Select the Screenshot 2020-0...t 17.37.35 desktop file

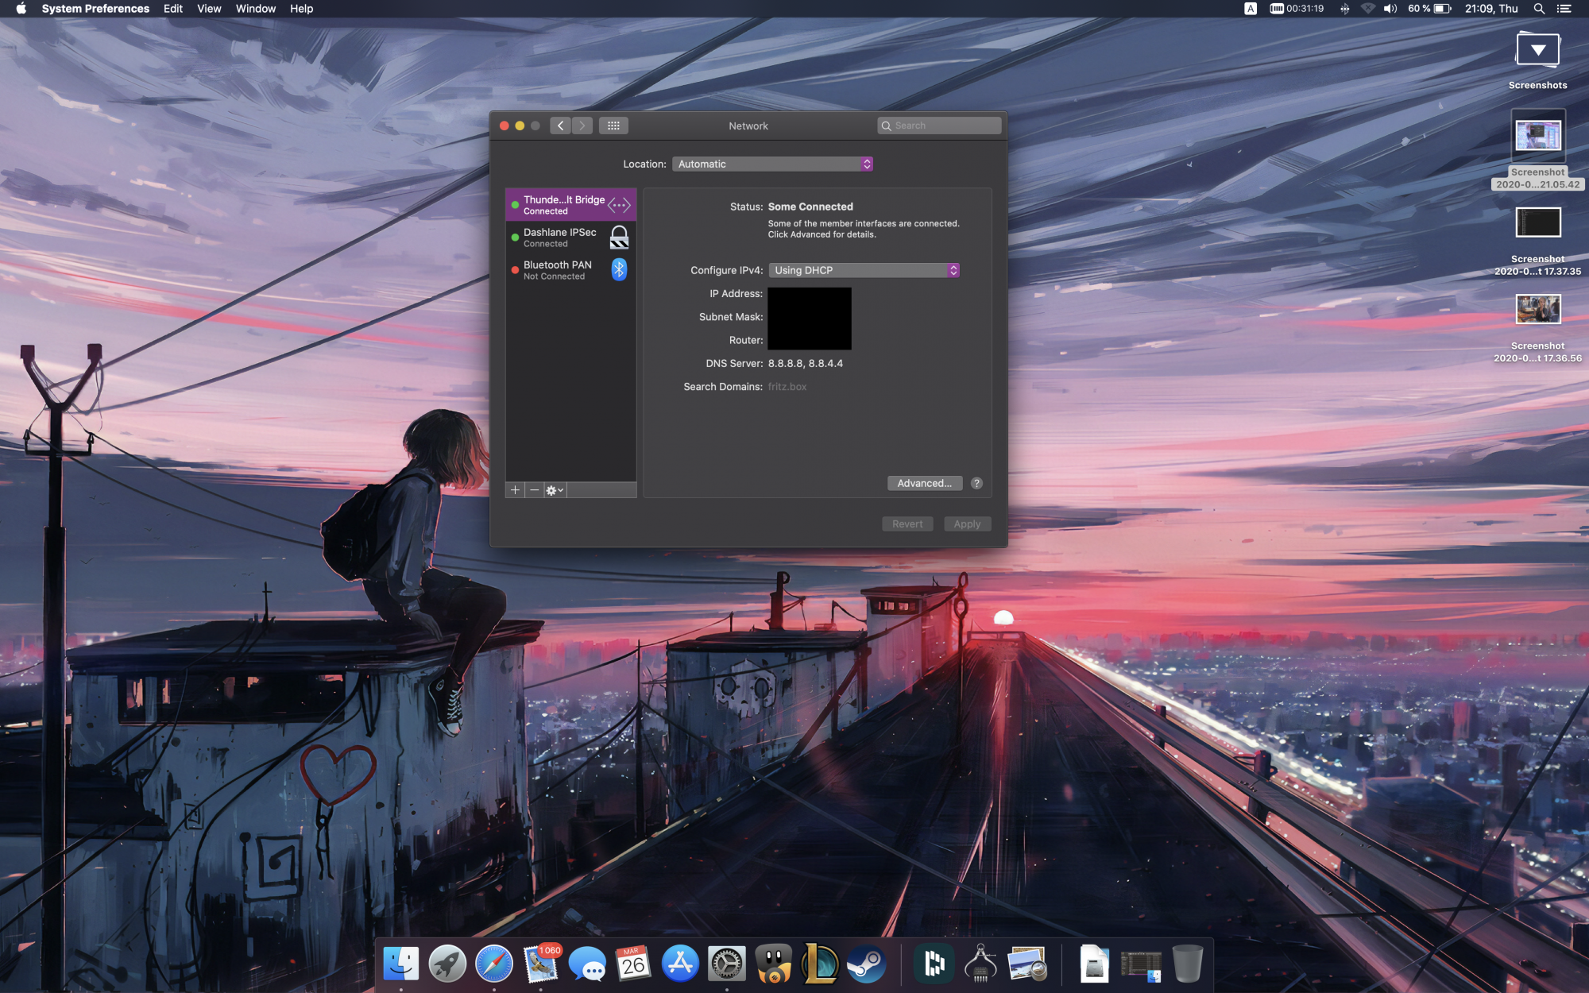[x=1537, y=241]
